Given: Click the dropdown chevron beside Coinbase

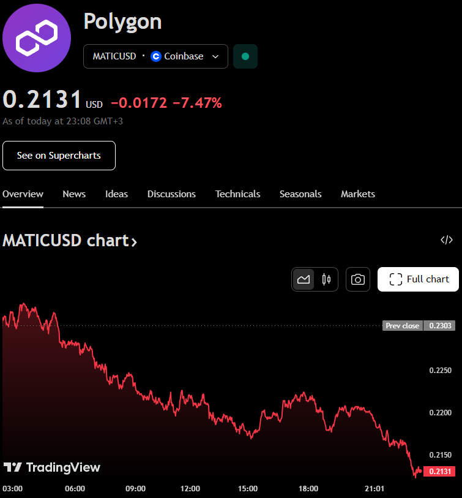Looking at the screenshot, I should click(215, 56).
